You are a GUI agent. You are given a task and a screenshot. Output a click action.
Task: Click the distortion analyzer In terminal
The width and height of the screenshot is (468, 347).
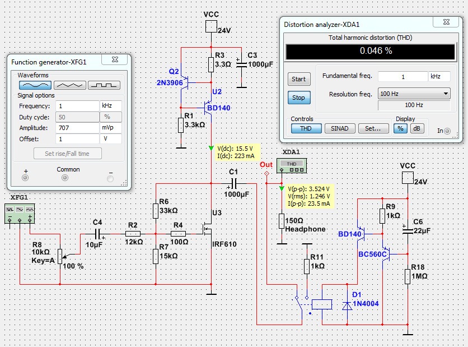[447, 131]
